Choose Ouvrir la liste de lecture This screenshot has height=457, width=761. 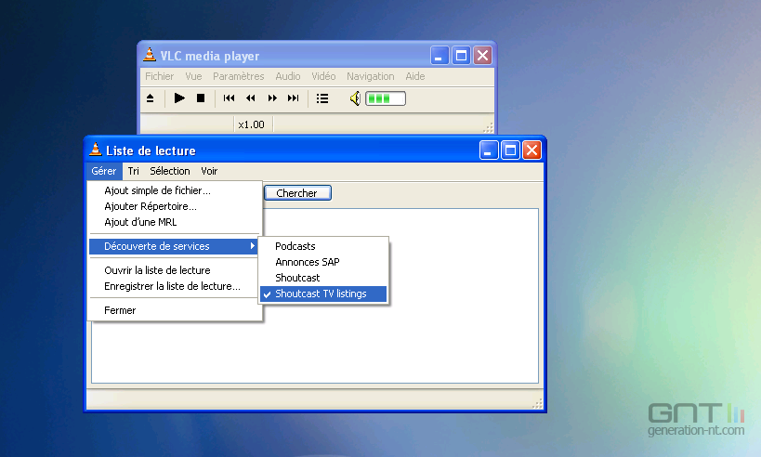pyautogui.click(x=175, y=270)
